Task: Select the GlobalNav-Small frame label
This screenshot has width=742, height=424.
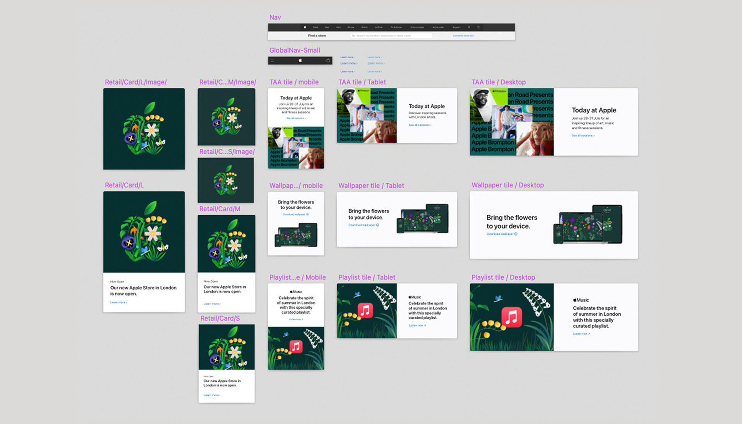Action: [294, 50]
